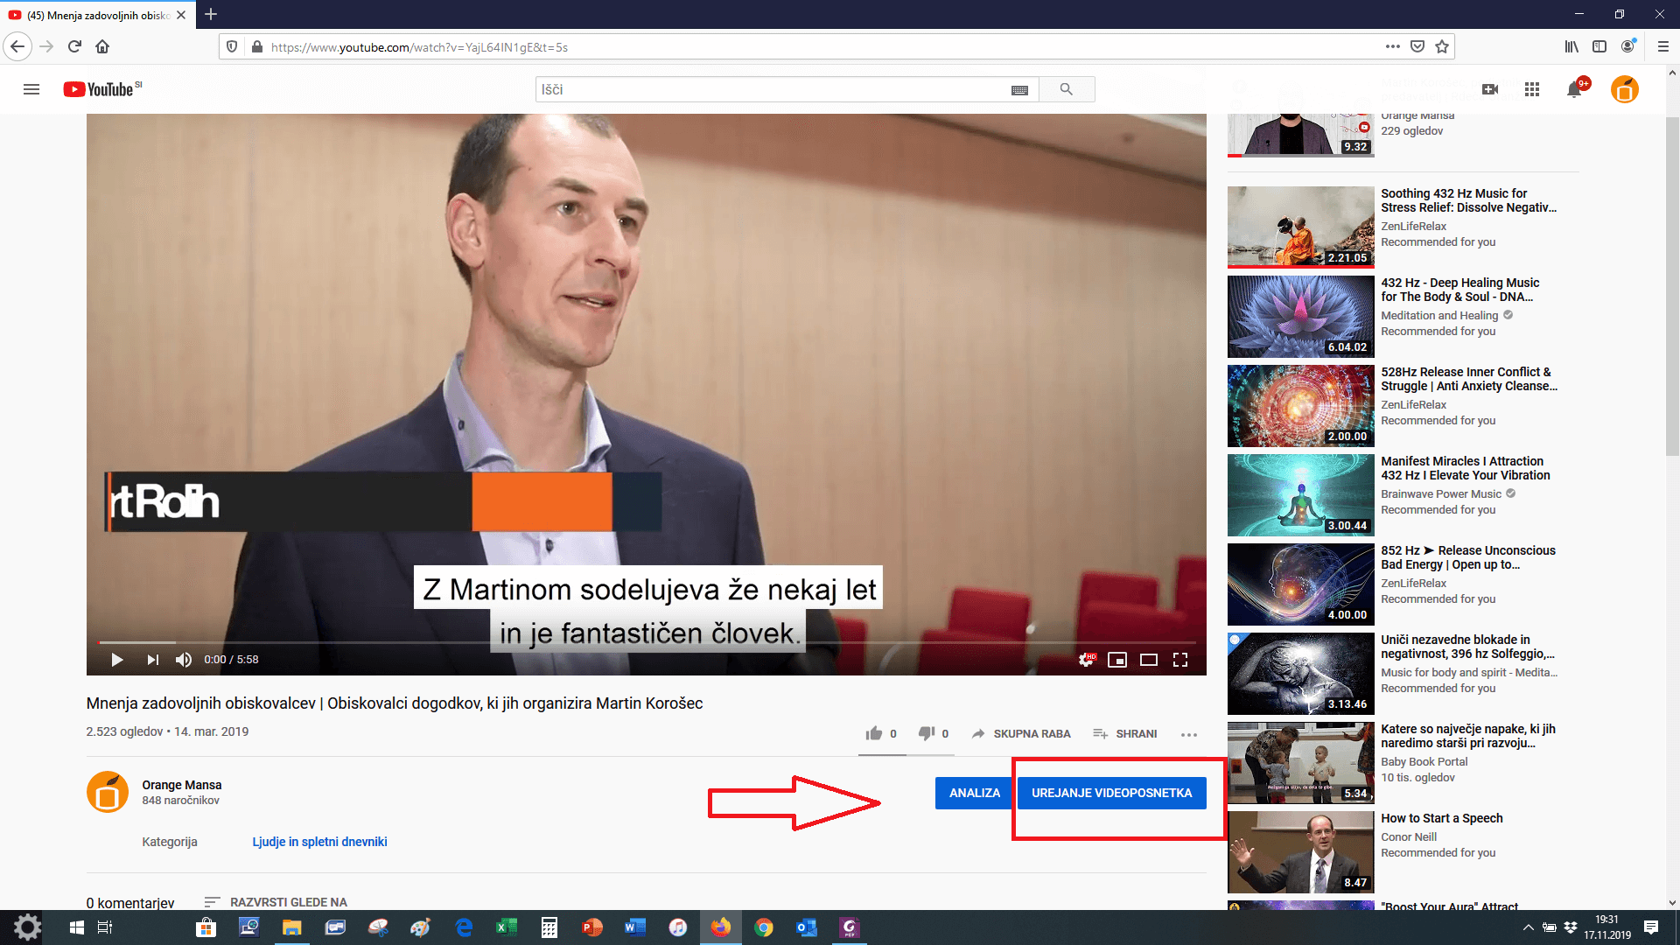The image size is (1680, 945).
Task: Toggle theater mode on the player
Action: (1149, 660)
